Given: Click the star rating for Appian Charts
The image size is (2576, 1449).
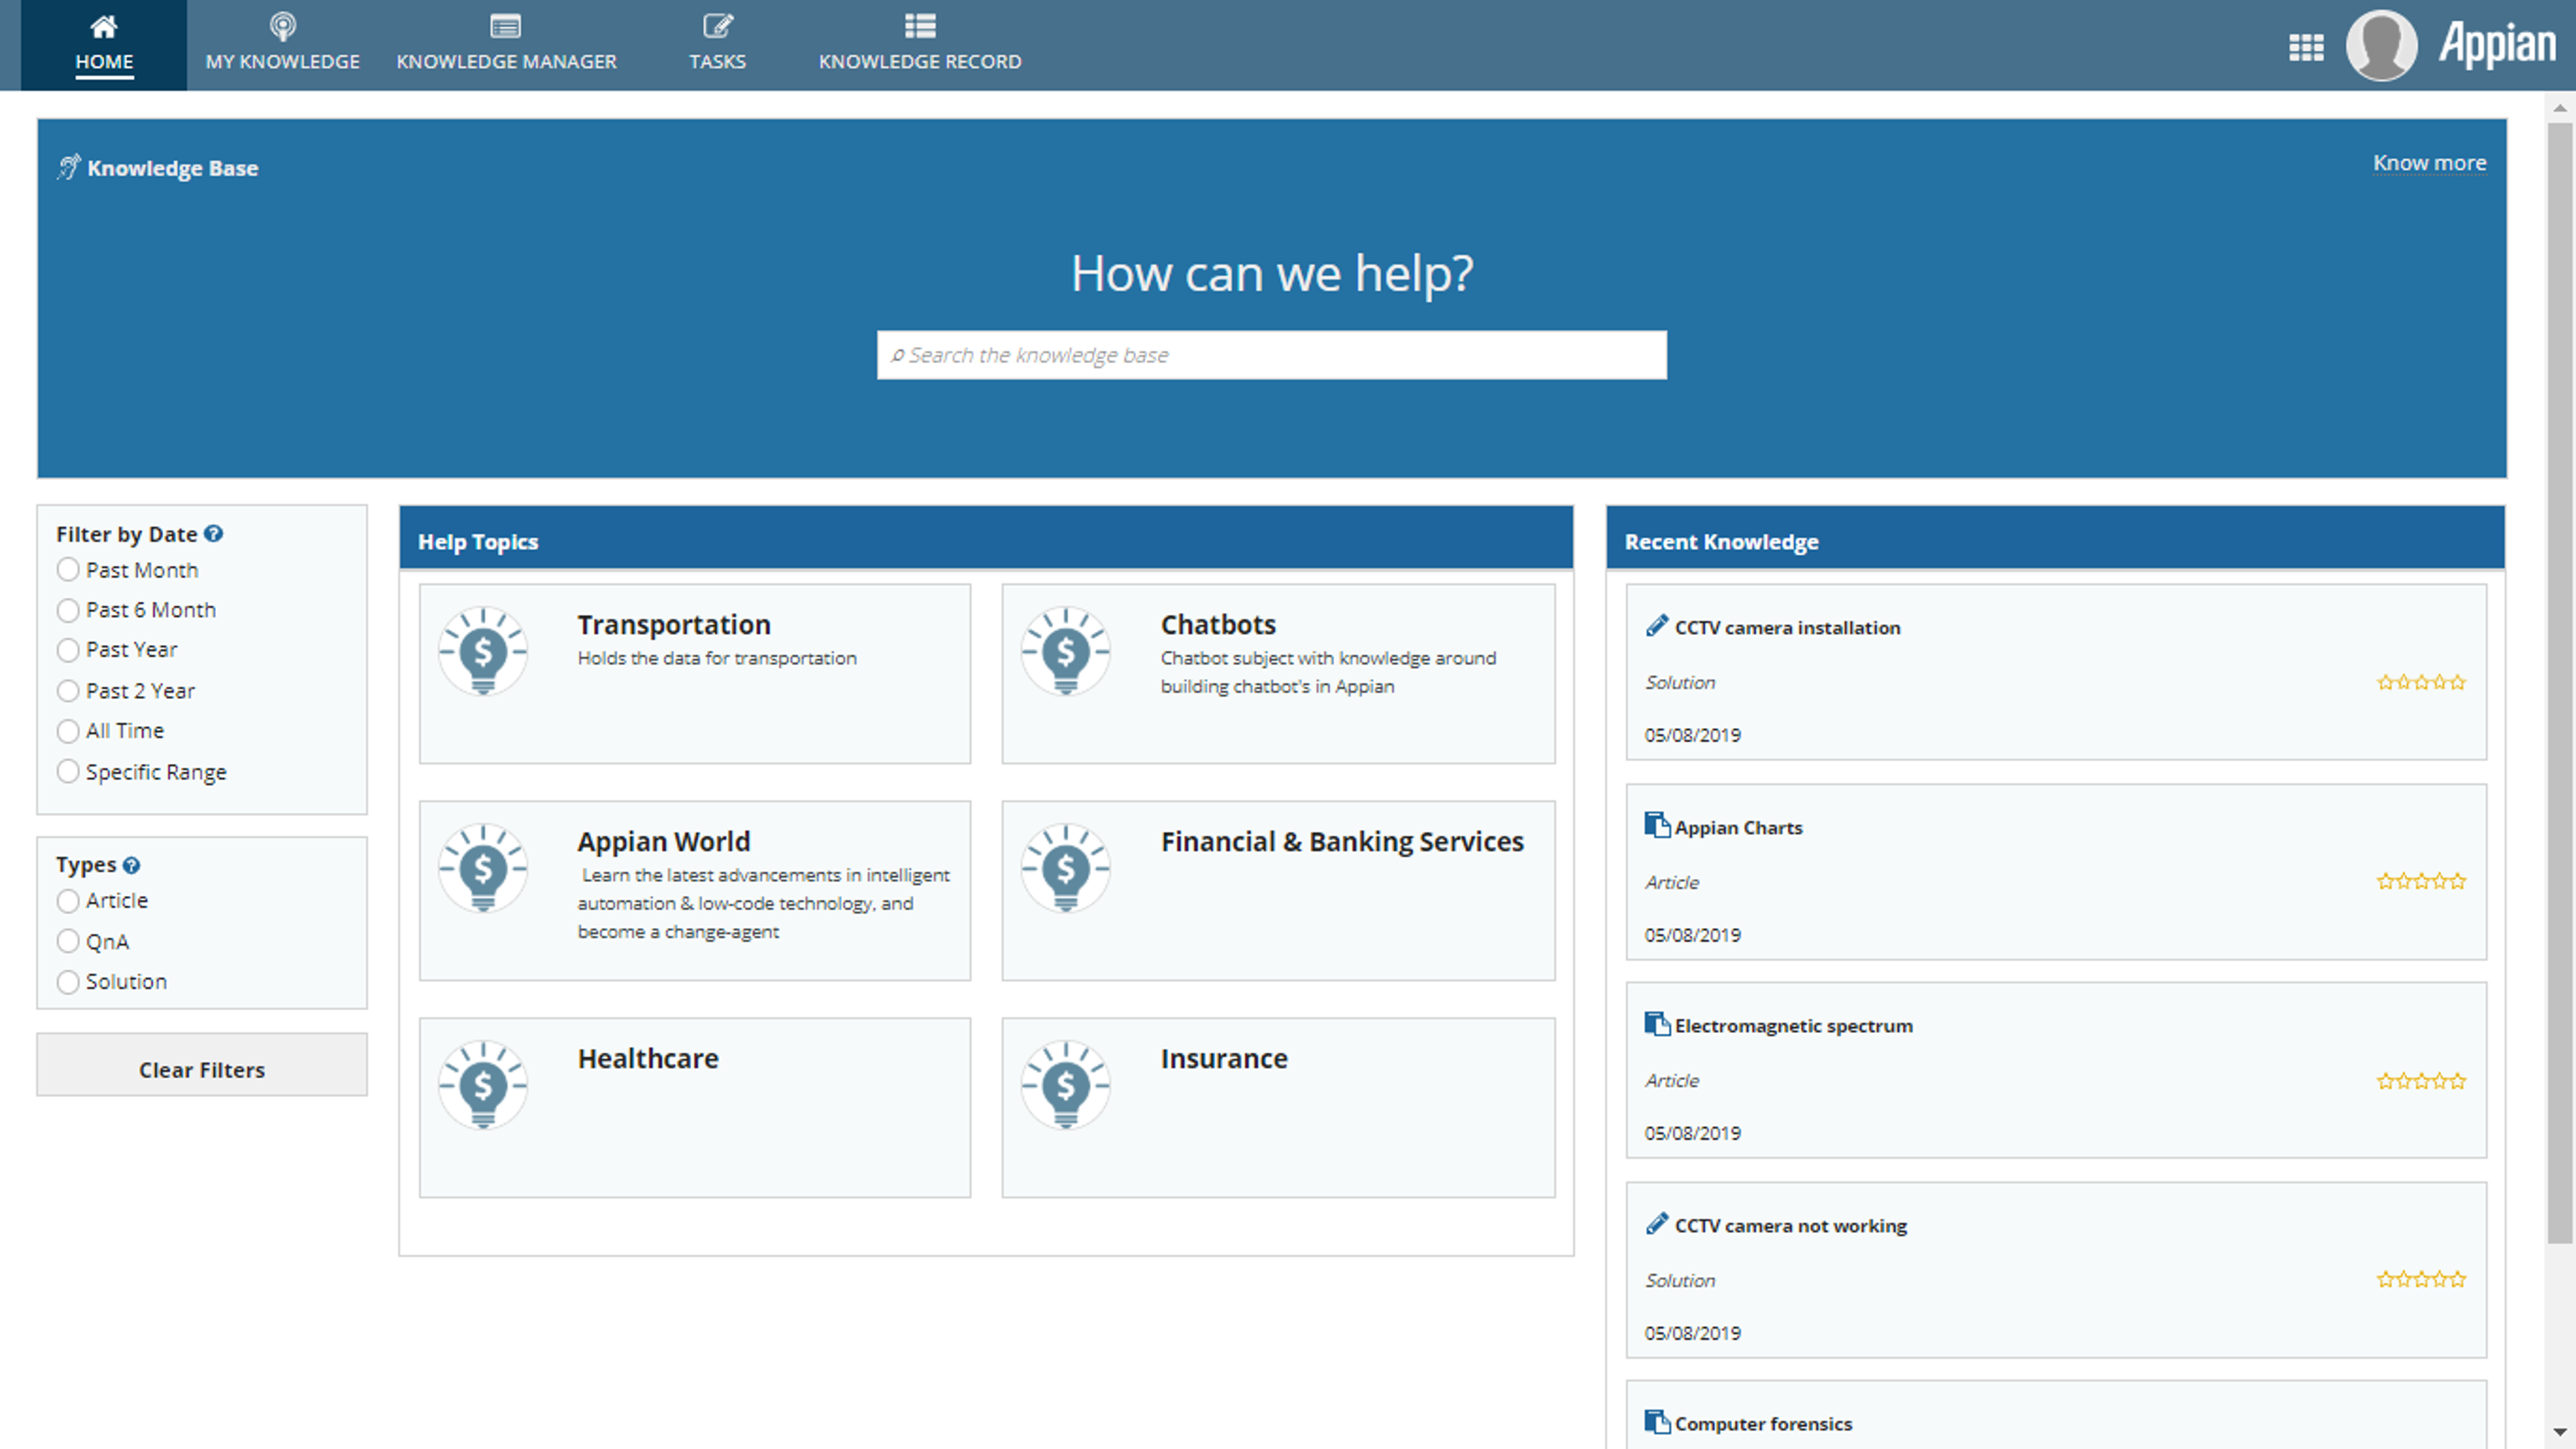Looking at the screenshot, I should [x=2421, y=882].
